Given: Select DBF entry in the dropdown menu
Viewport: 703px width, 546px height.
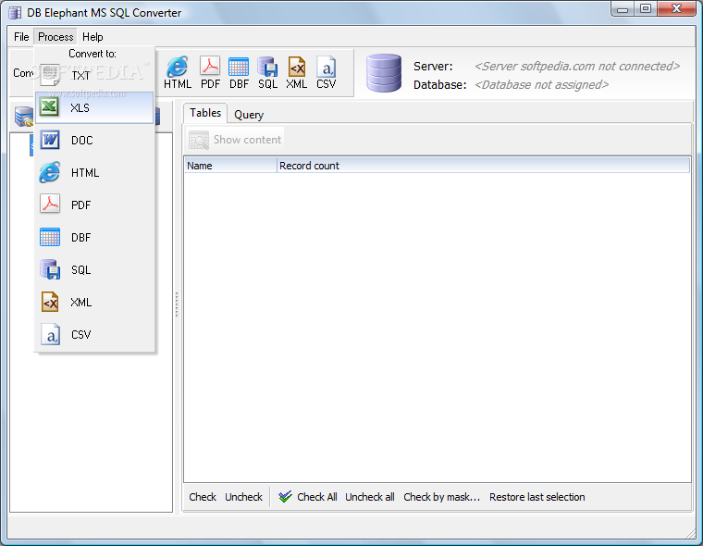Looking at the screenshot, I should 94,237.
